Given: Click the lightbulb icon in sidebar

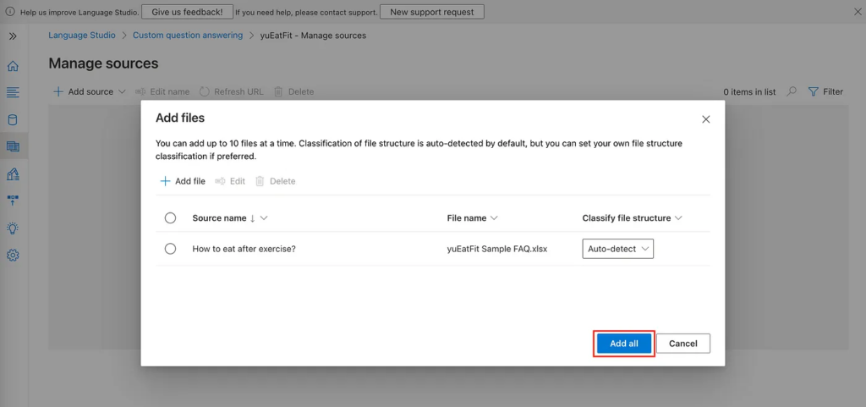Looking at the screenshot, I should coord(13,228).
